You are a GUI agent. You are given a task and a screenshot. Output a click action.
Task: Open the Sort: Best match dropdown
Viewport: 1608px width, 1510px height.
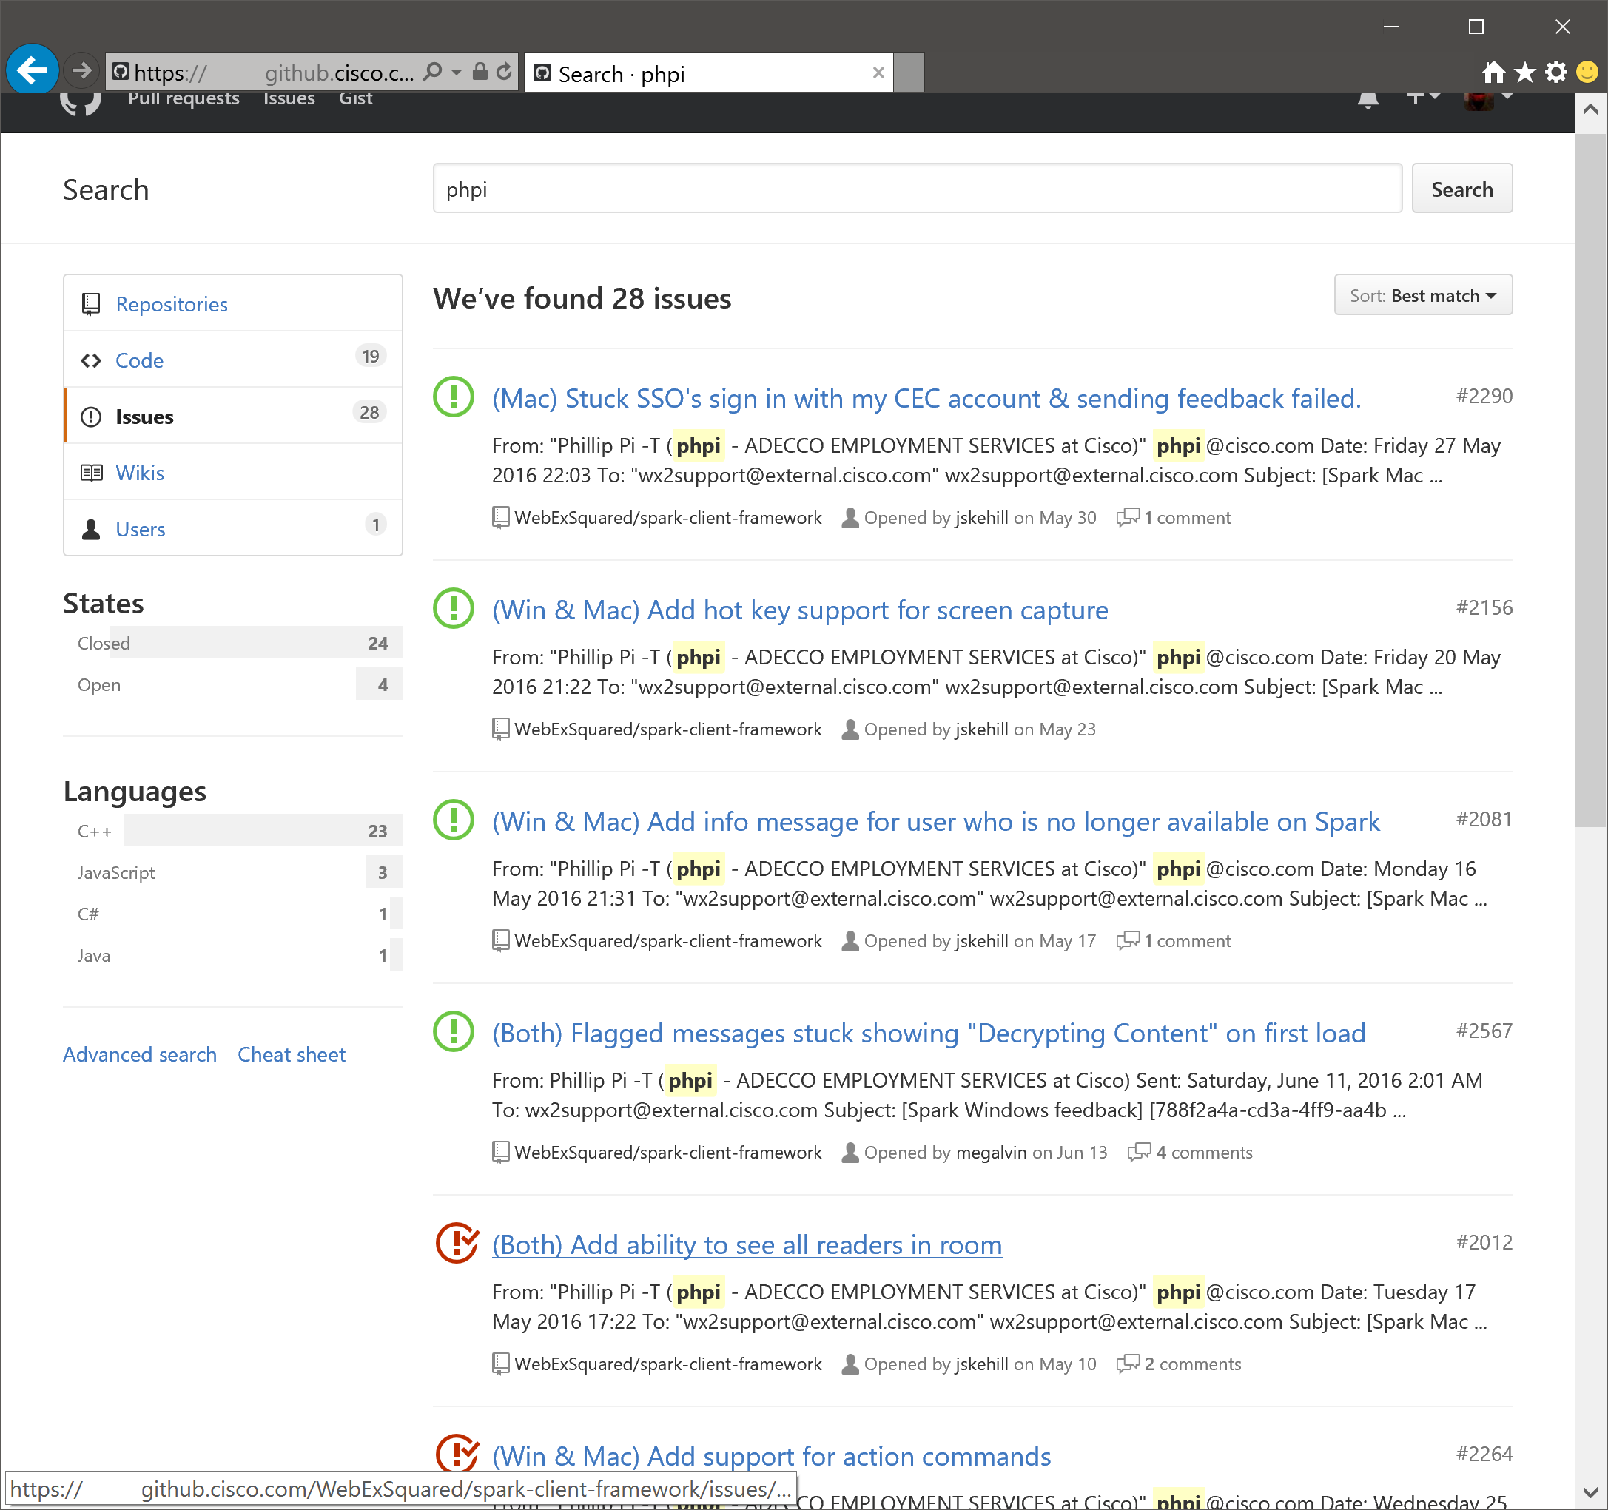coord(1422,295)
